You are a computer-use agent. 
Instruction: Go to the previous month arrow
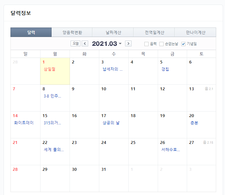85,44
